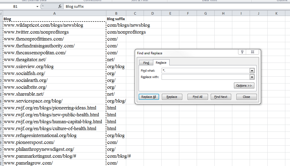The height and width of the screenshot is (166, 290).
Task: Expand dialog options with Options >> button
Action: click(244, 85)
